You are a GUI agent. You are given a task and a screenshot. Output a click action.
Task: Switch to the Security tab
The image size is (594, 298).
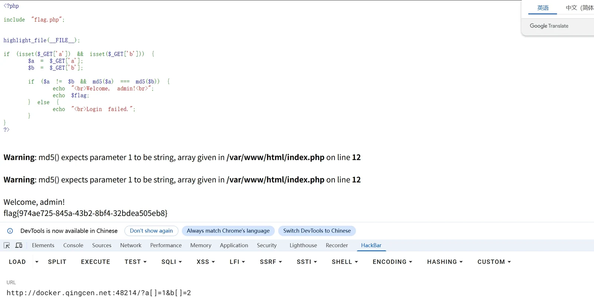[267, 245]
